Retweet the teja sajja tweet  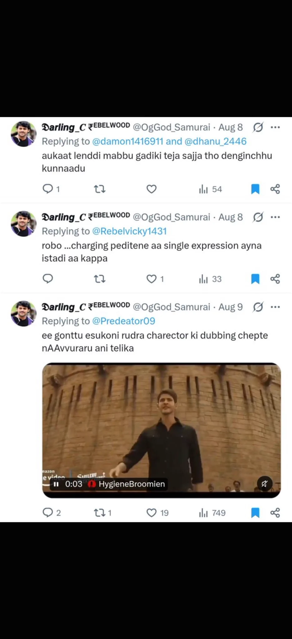pos(100,189)
